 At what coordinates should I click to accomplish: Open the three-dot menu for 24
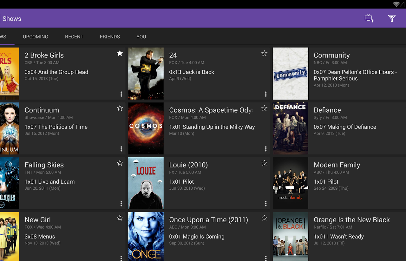pyautogui.click(x=266, y=94)
